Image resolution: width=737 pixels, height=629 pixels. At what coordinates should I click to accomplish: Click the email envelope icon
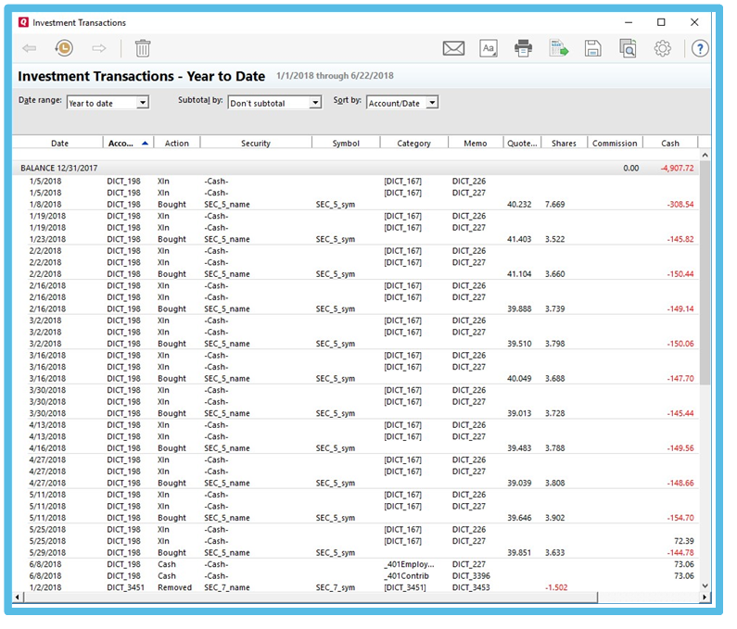coord(453,48)
